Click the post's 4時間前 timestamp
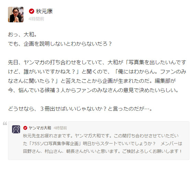This screenshot has width=195, height=172. 36,19
